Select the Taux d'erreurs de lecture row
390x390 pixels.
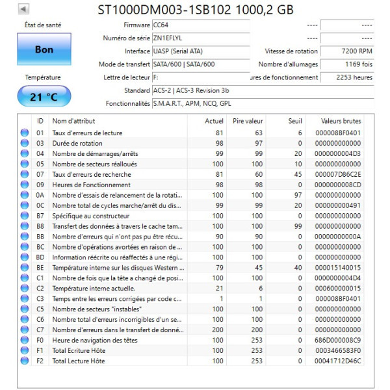click(190, 133)
